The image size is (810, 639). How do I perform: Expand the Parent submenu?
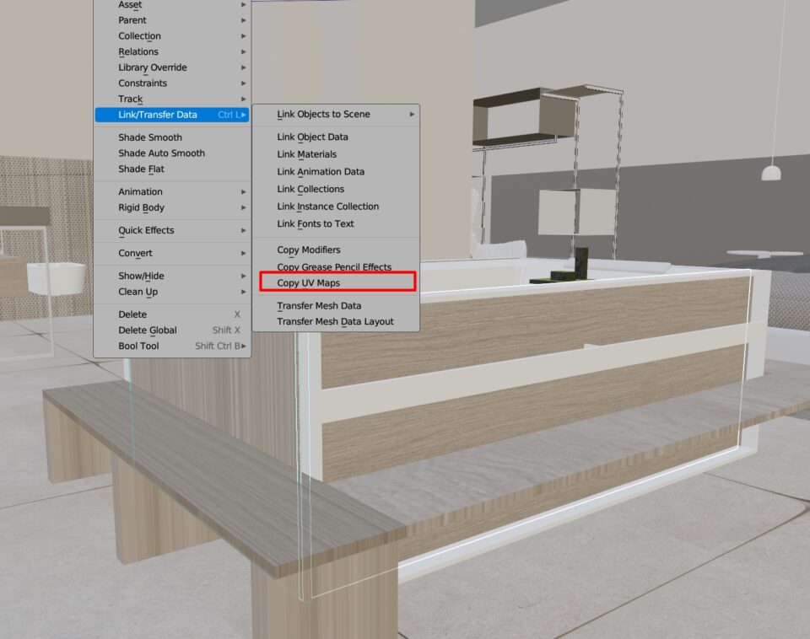(132, 20)
